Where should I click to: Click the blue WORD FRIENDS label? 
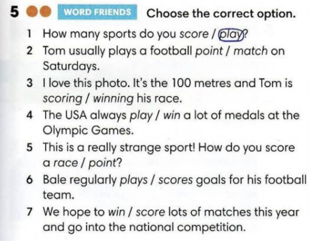point(98,12)
